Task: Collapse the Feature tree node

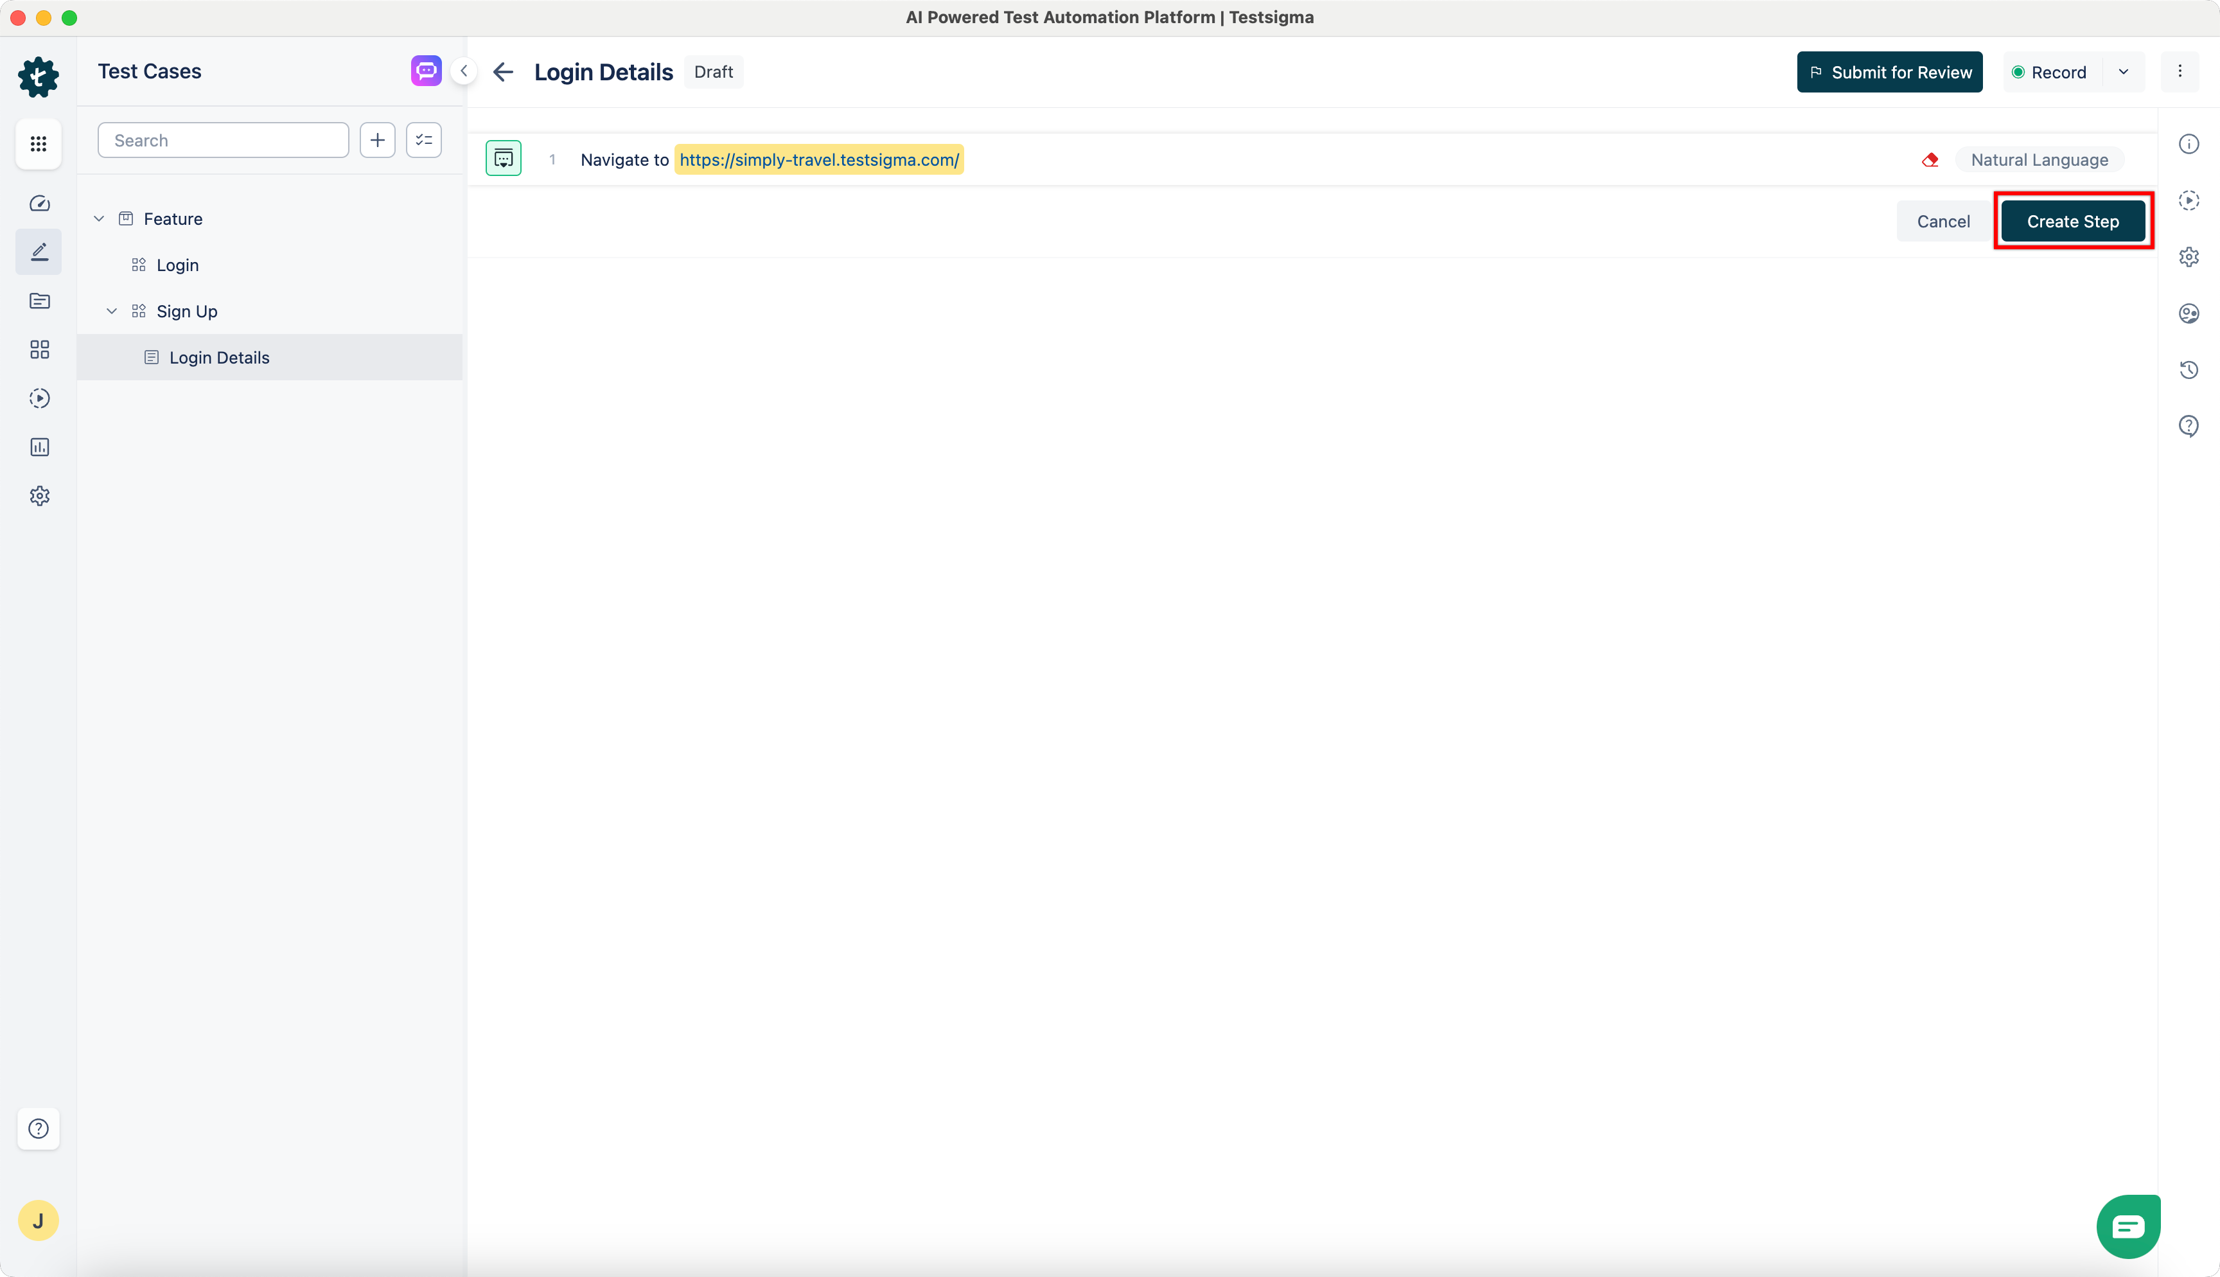Action: coord(99,218)
